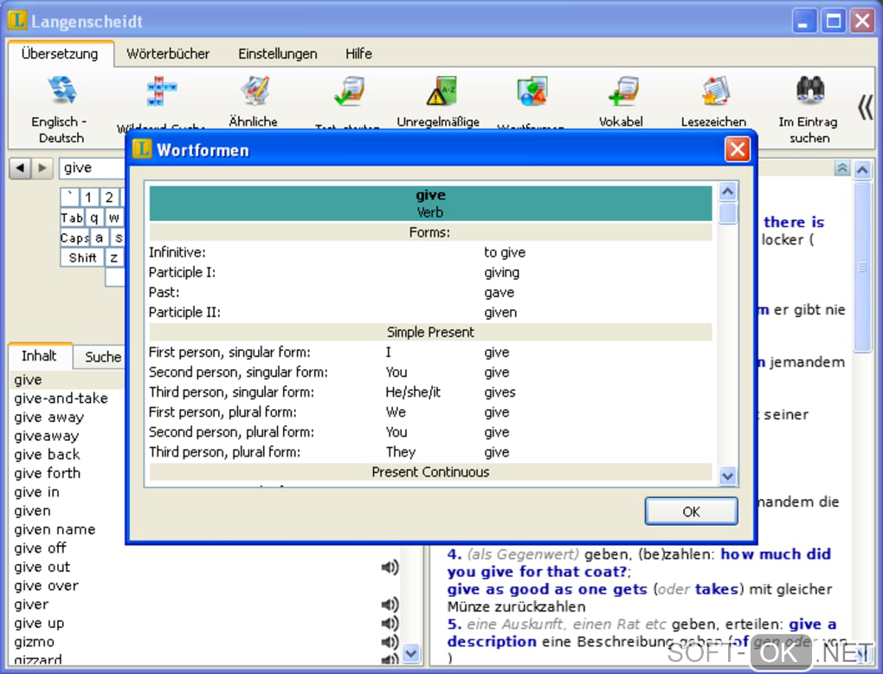
Task: Start the Test toolbar icon with green checkmark
Action: (x=349, y=91)
